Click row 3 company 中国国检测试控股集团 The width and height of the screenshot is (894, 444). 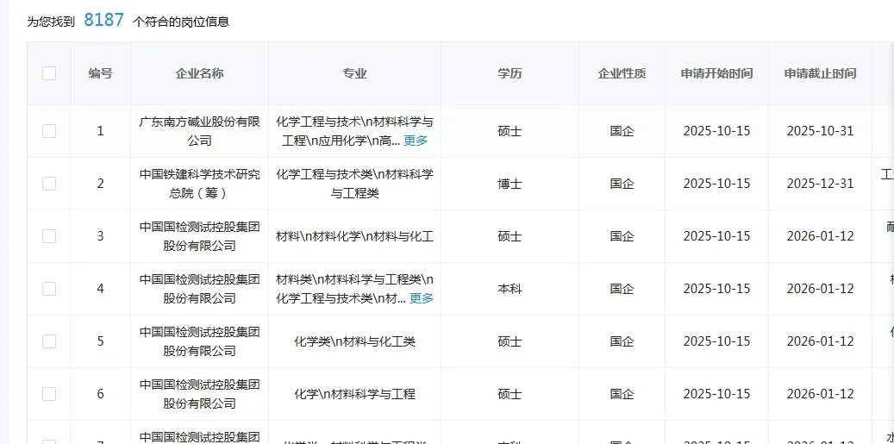tap(199, 236)
